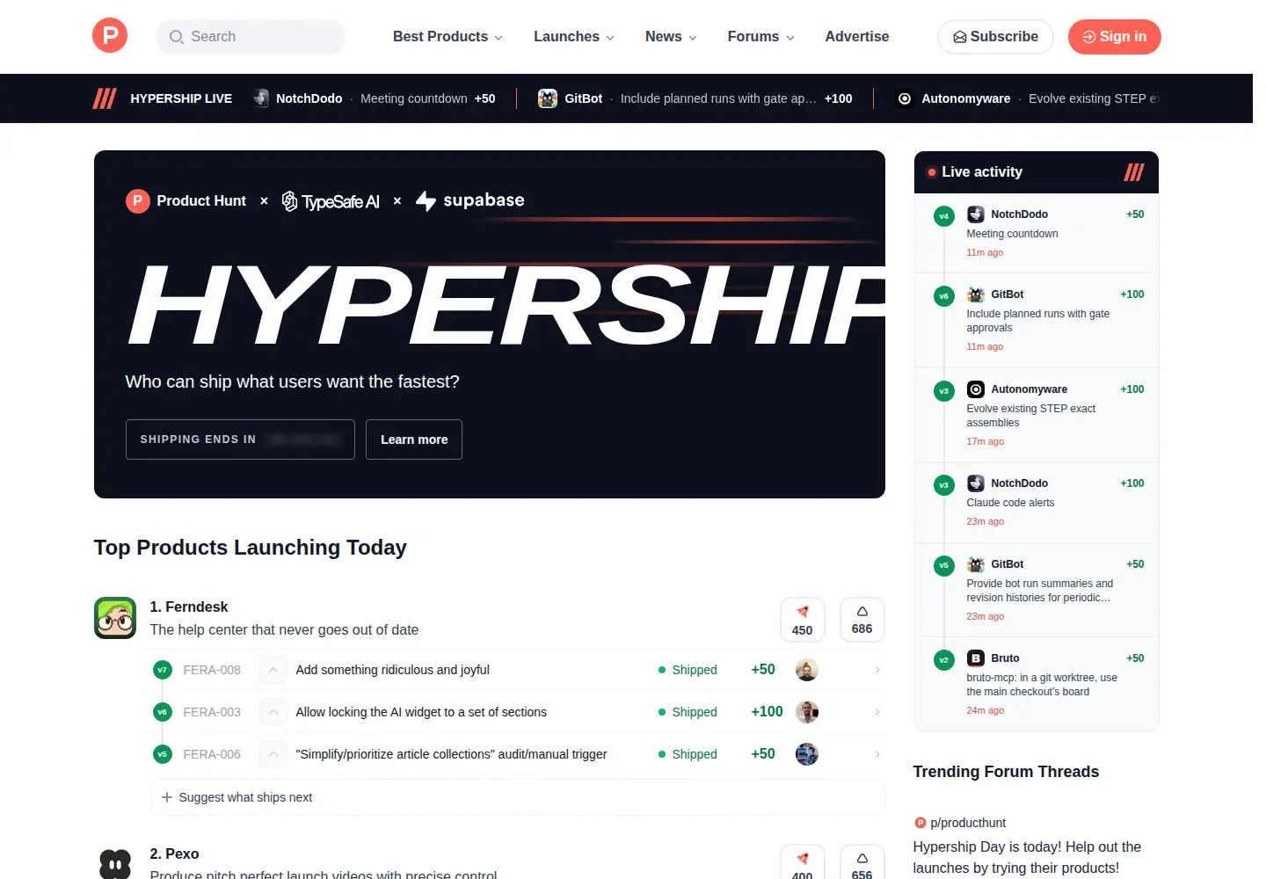Upvote Pexo with the 656 button

click(862, 863)
